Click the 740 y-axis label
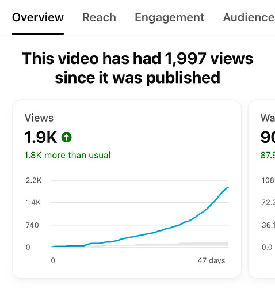The height and width of the screenshot is (288, 275). [32, 225]
